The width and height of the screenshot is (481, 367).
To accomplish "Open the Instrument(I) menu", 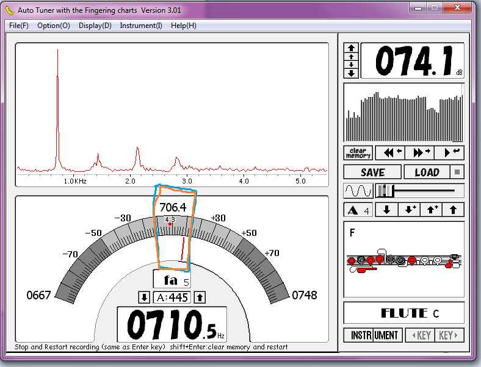I will (x=141, y=26).
